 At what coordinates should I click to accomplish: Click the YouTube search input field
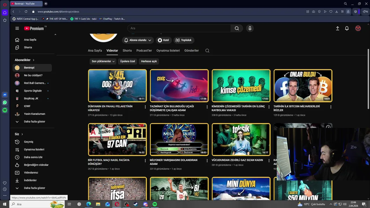tap(179, 28)
